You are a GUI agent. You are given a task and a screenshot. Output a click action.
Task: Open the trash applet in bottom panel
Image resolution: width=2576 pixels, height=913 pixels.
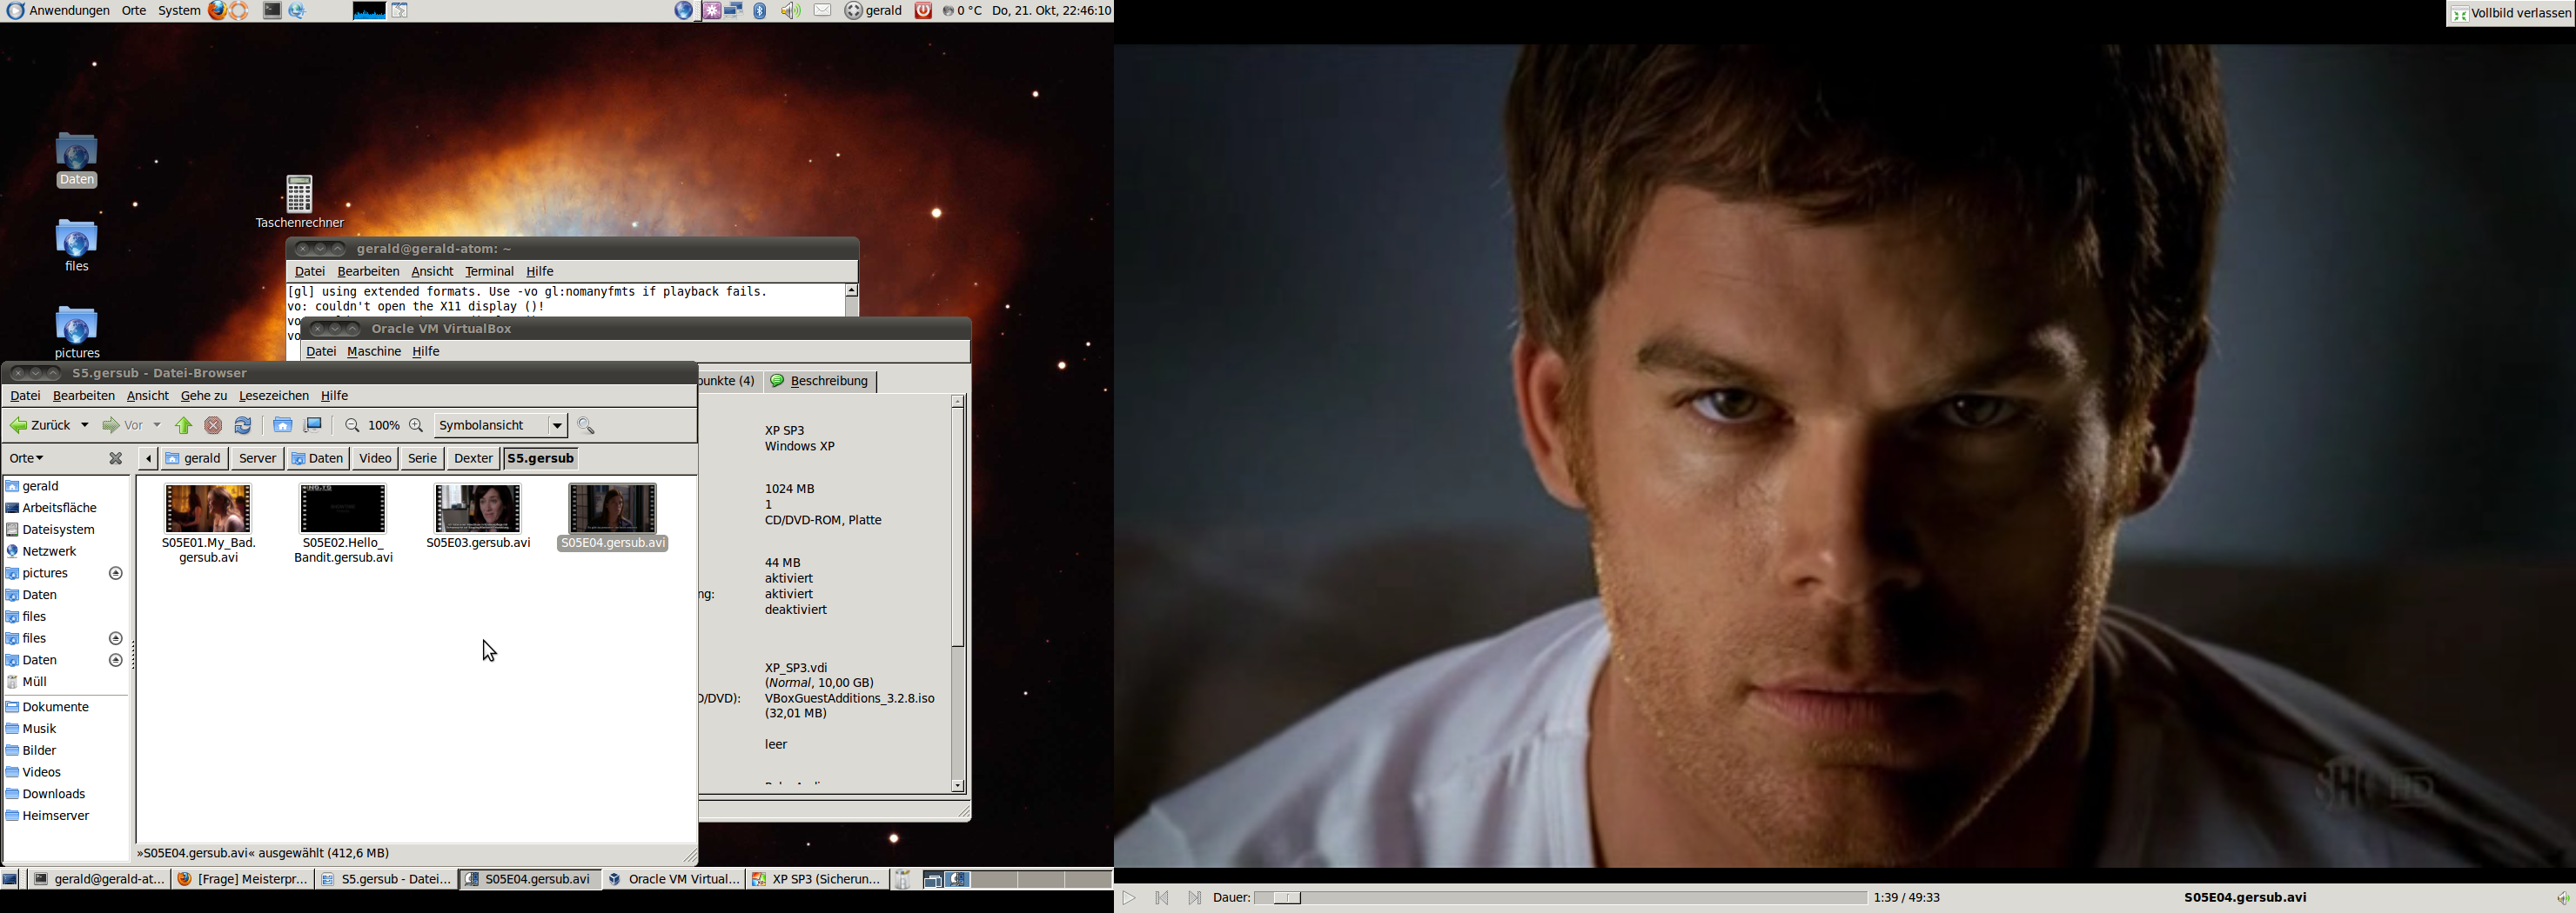point(903,879)
